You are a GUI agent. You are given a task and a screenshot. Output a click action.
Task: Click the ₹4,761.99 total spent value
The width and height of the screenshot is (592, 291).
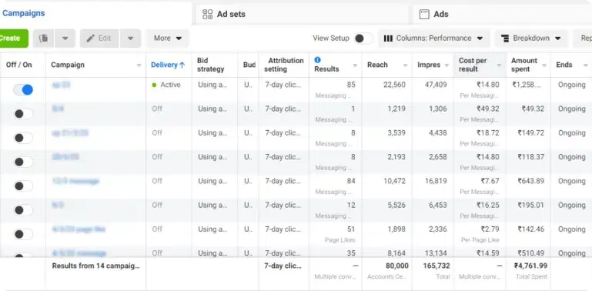click(x=530, y=266)
